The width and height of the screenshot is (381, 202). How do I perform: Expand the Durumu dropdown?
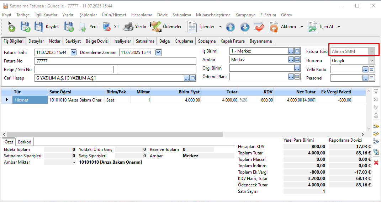pos(372,60)
